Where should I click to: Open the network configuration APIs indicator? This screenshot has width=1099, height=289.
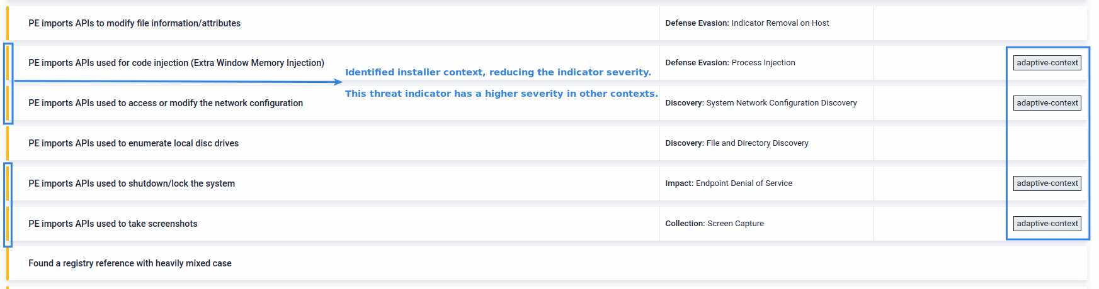pos(166,103)
